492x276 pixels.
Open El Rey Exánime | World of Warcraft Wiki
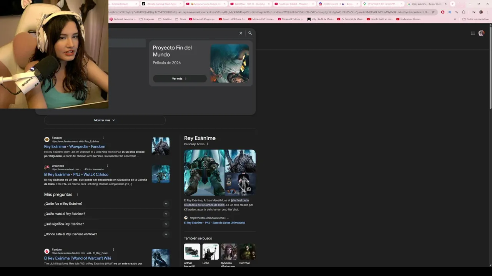tap(77, 258)
